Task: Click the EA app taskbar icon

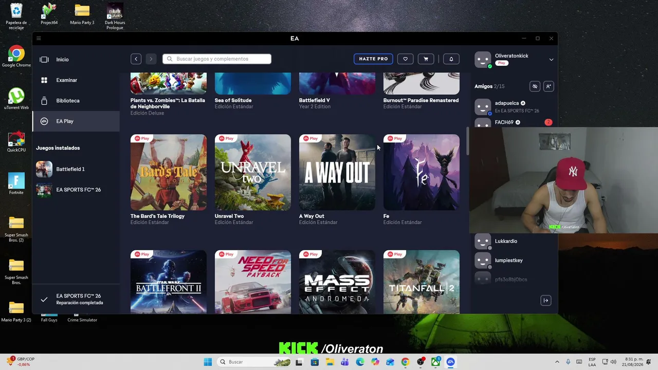Action: 450,362
